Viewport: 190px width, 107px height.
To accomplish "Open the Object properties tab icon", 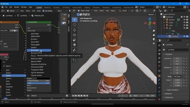I will click(x=159, y=76).
